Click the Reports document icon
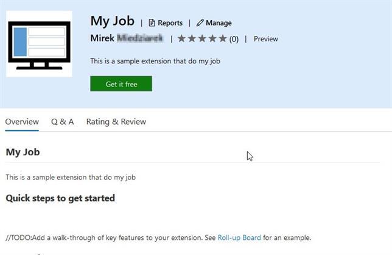Image resolution: width=392 pixels, height=255 pixels. [152, 23]
